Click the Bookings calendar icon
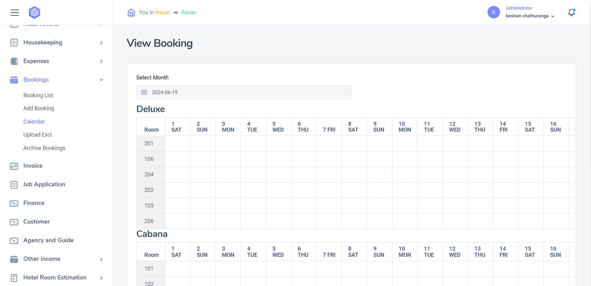591x286 pixels. [x=14, y=80]
